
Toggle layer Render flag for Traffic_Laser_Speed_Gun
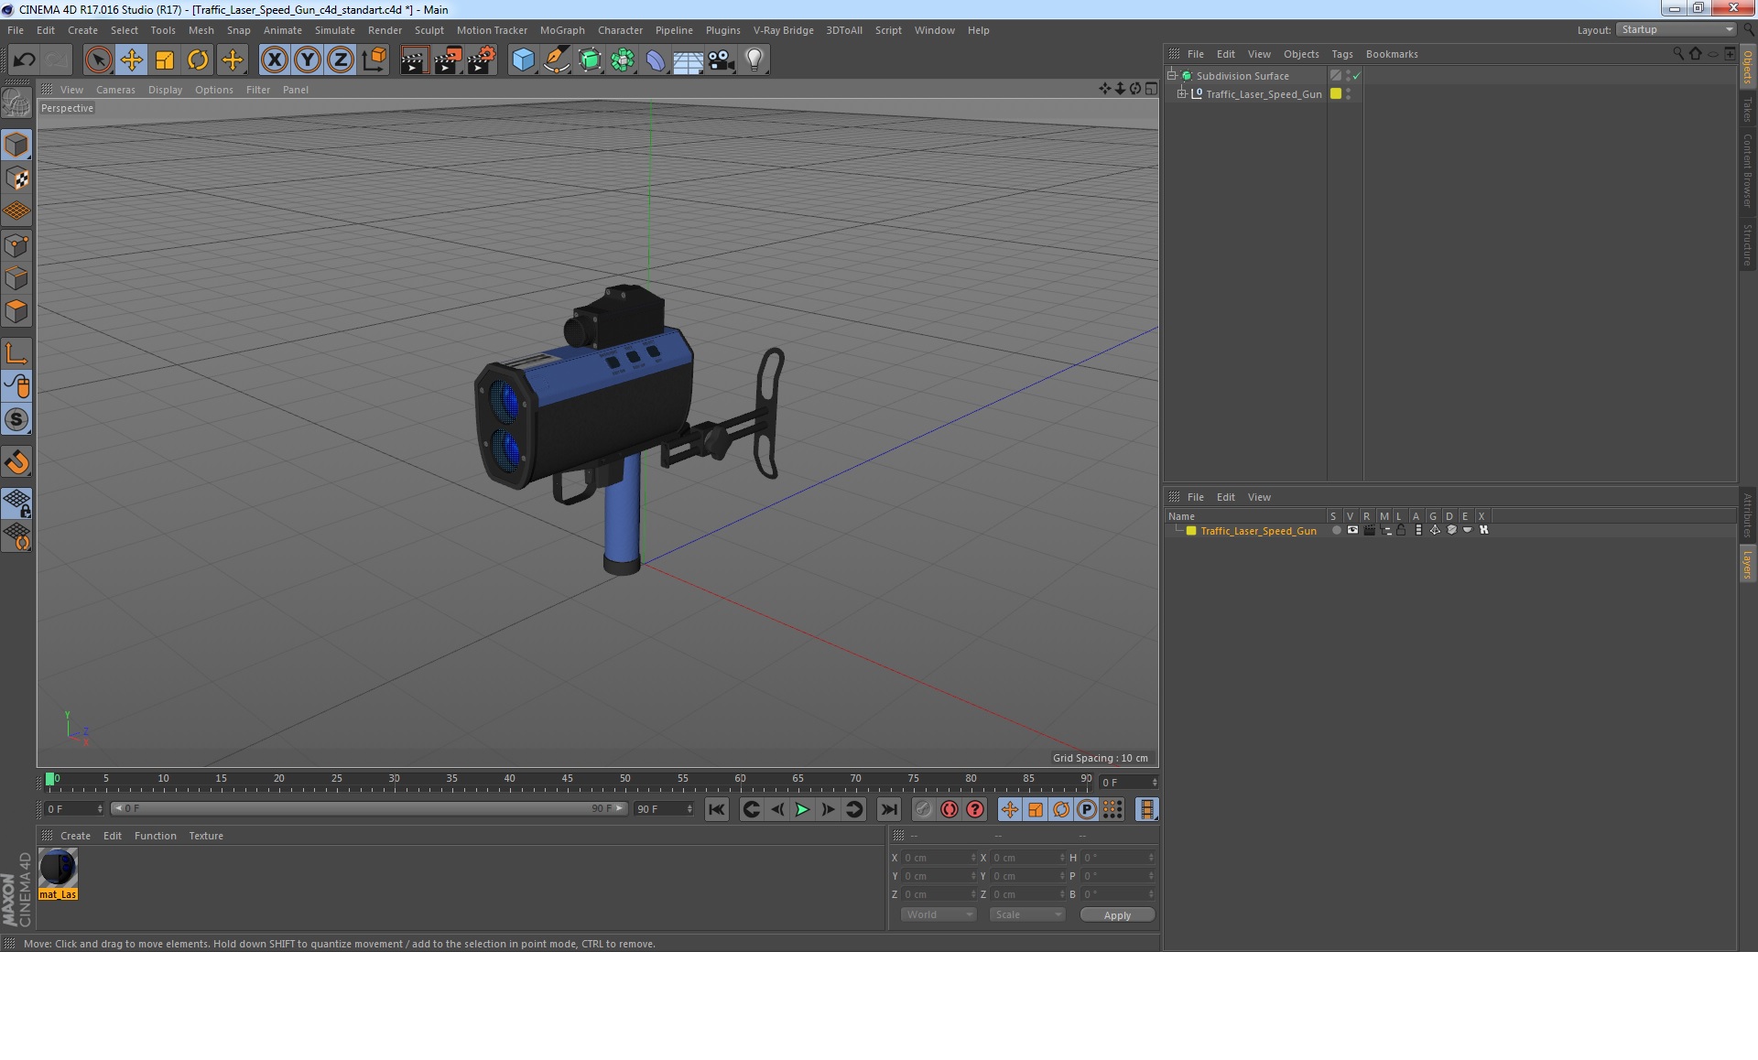point(1369,530)
